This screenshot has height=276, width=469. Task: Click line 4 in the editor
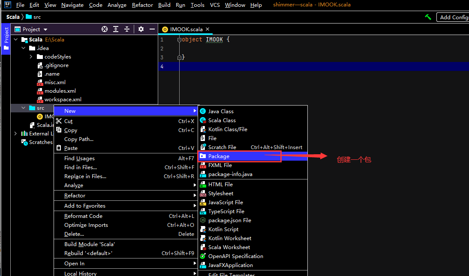pyautogui.click(x=313, y=67)
